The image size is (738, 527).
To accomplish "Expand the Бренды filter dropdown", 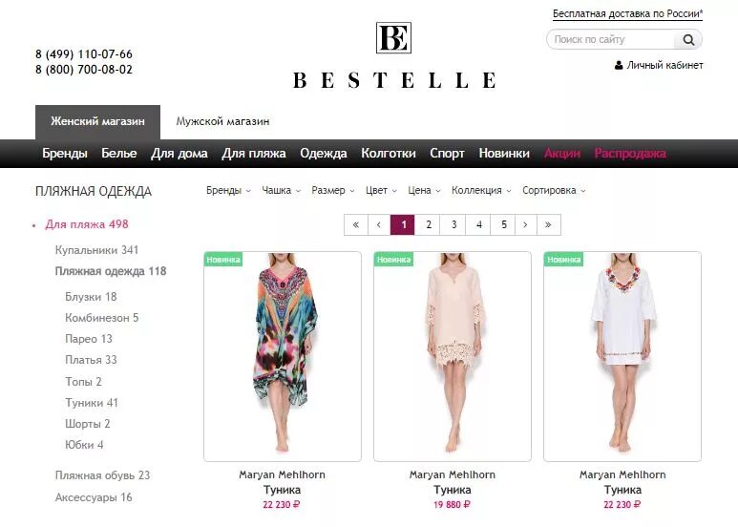I will pos(228,191).
